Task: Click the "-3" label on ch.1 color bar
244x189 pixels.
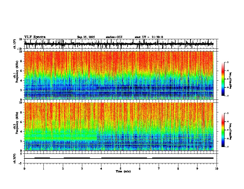Action: click(x=227, y=62)
